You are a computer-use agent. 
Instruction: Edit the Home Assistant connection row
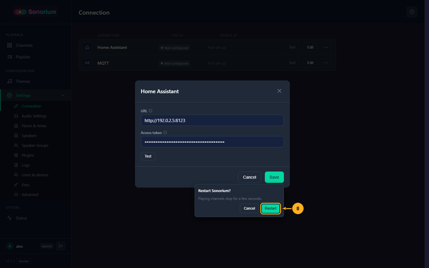pyautogui.click(x=310, y=47)
